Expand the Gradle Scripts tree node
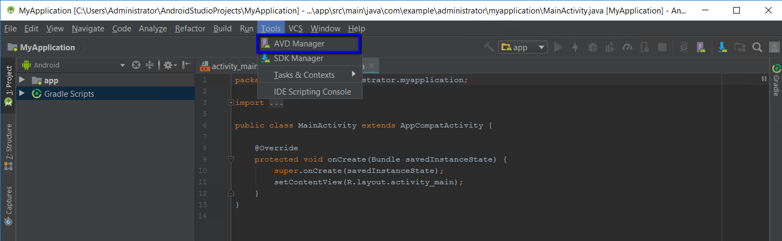 click(22, 93)
